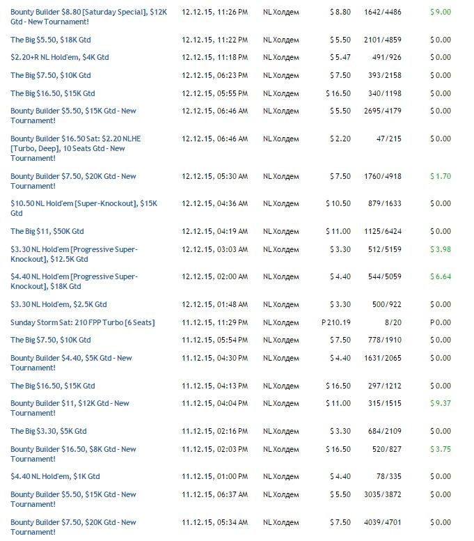Screen dimensions: 474x541
Task: Open Bounty Builder $16.50, $8K Gtd
Action: point(73,449)
